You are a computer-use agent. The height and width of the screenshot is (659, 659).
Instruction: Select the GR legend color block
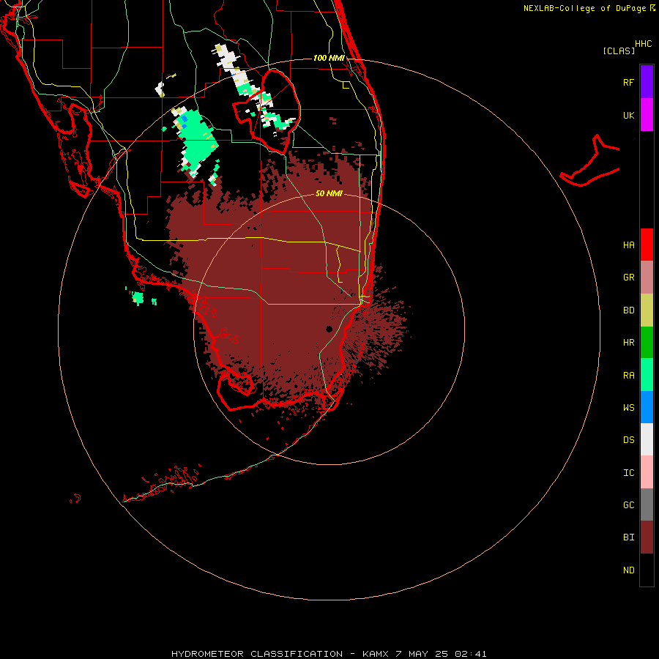coord(647,278)
